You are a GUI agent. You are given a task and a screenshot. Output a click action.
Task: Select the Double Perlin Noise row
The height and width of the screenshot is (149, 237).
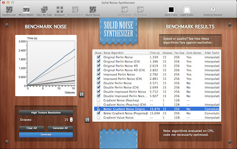pos(157,83)
